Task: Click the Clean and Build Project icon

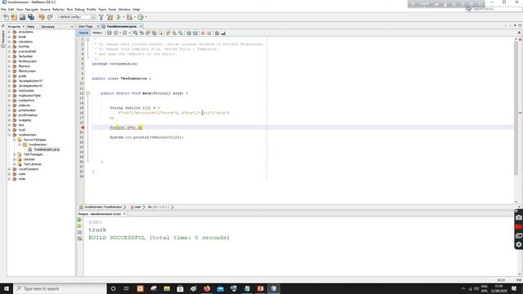Action: (110, 17)
